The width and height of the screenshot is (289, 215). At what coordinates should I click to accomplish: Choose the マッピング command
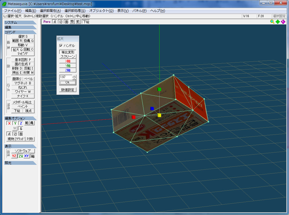[23, 54]
